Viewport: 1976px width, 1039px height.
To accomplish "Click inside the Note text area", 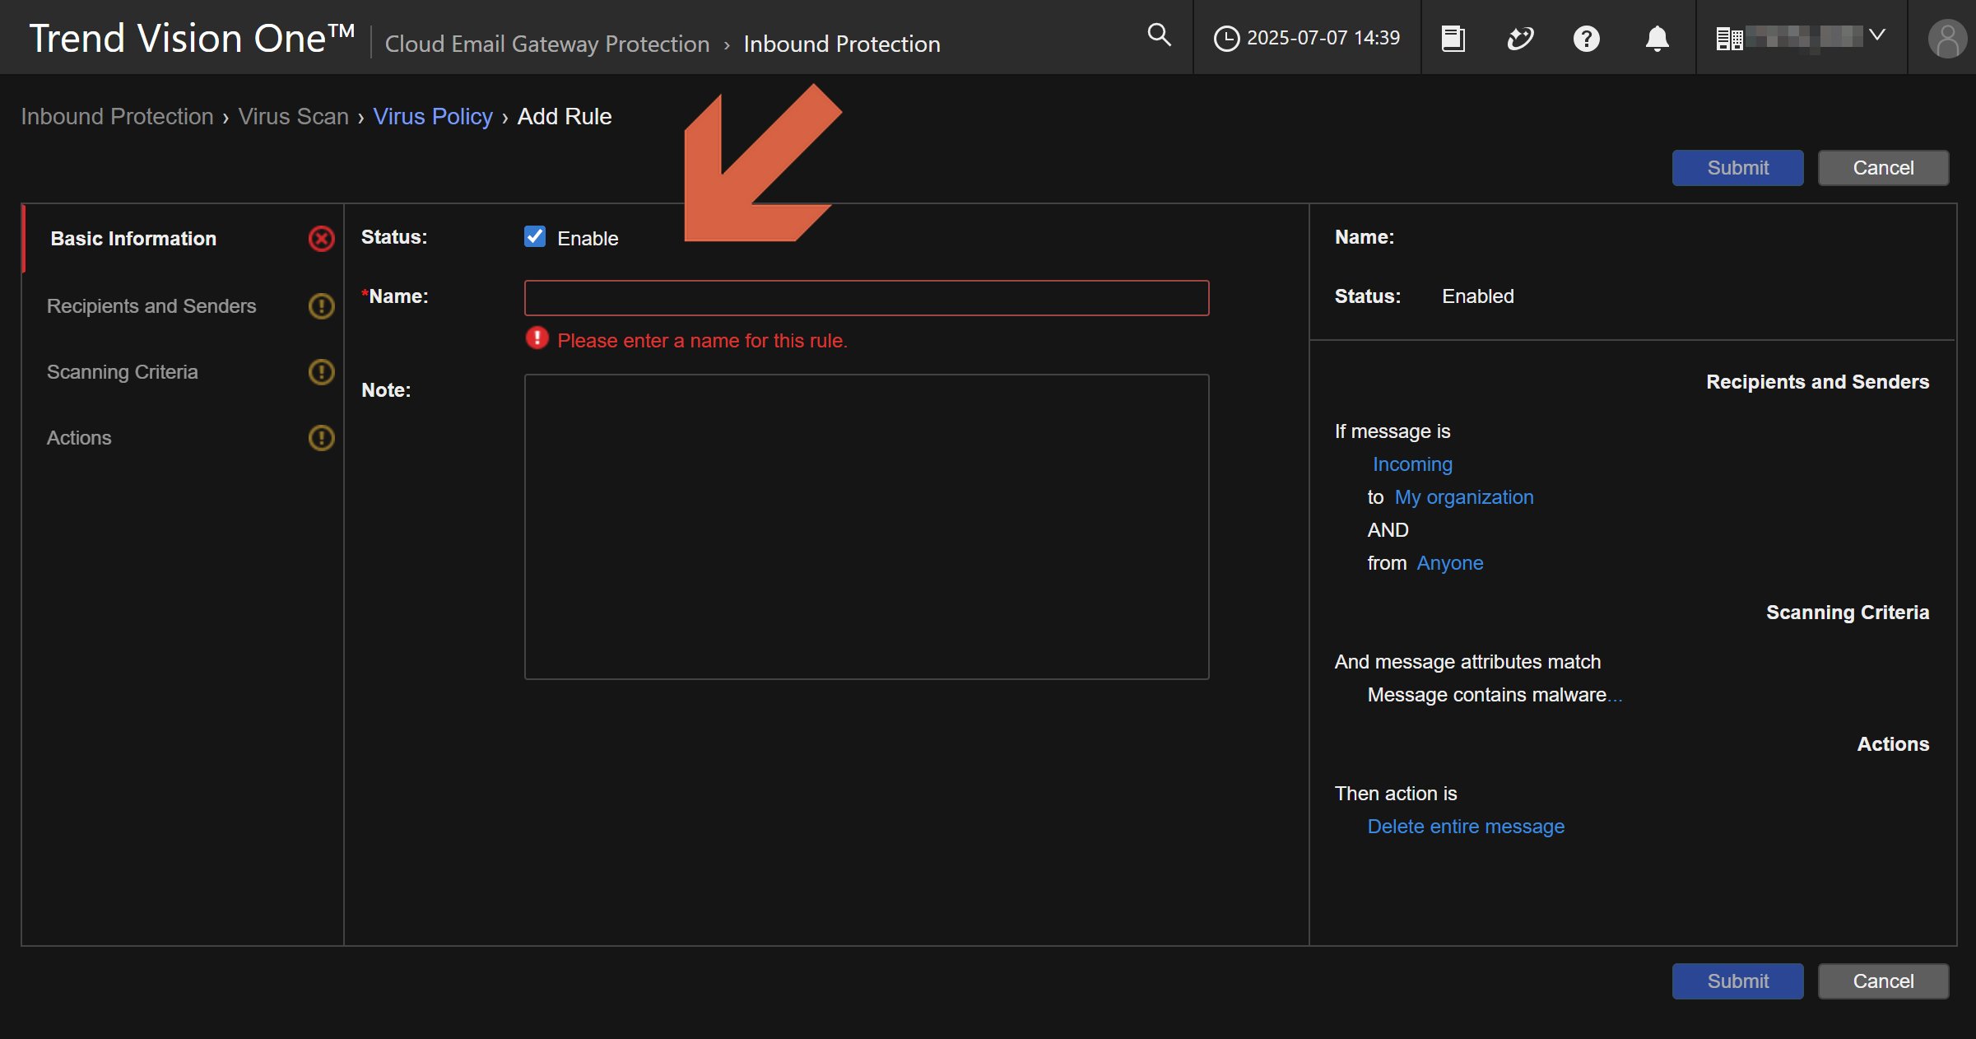I will click(867, 527).
